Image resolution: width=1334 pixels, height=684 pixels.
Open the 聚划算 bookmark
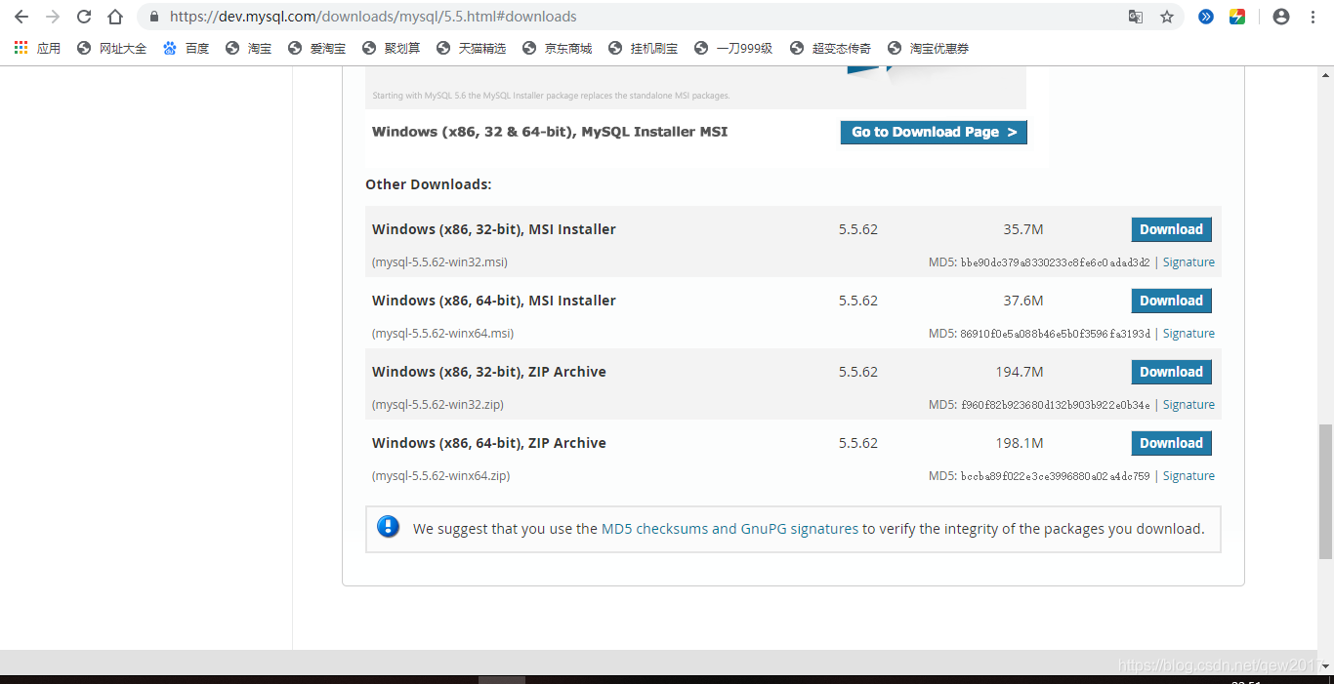tap(391, 48)
